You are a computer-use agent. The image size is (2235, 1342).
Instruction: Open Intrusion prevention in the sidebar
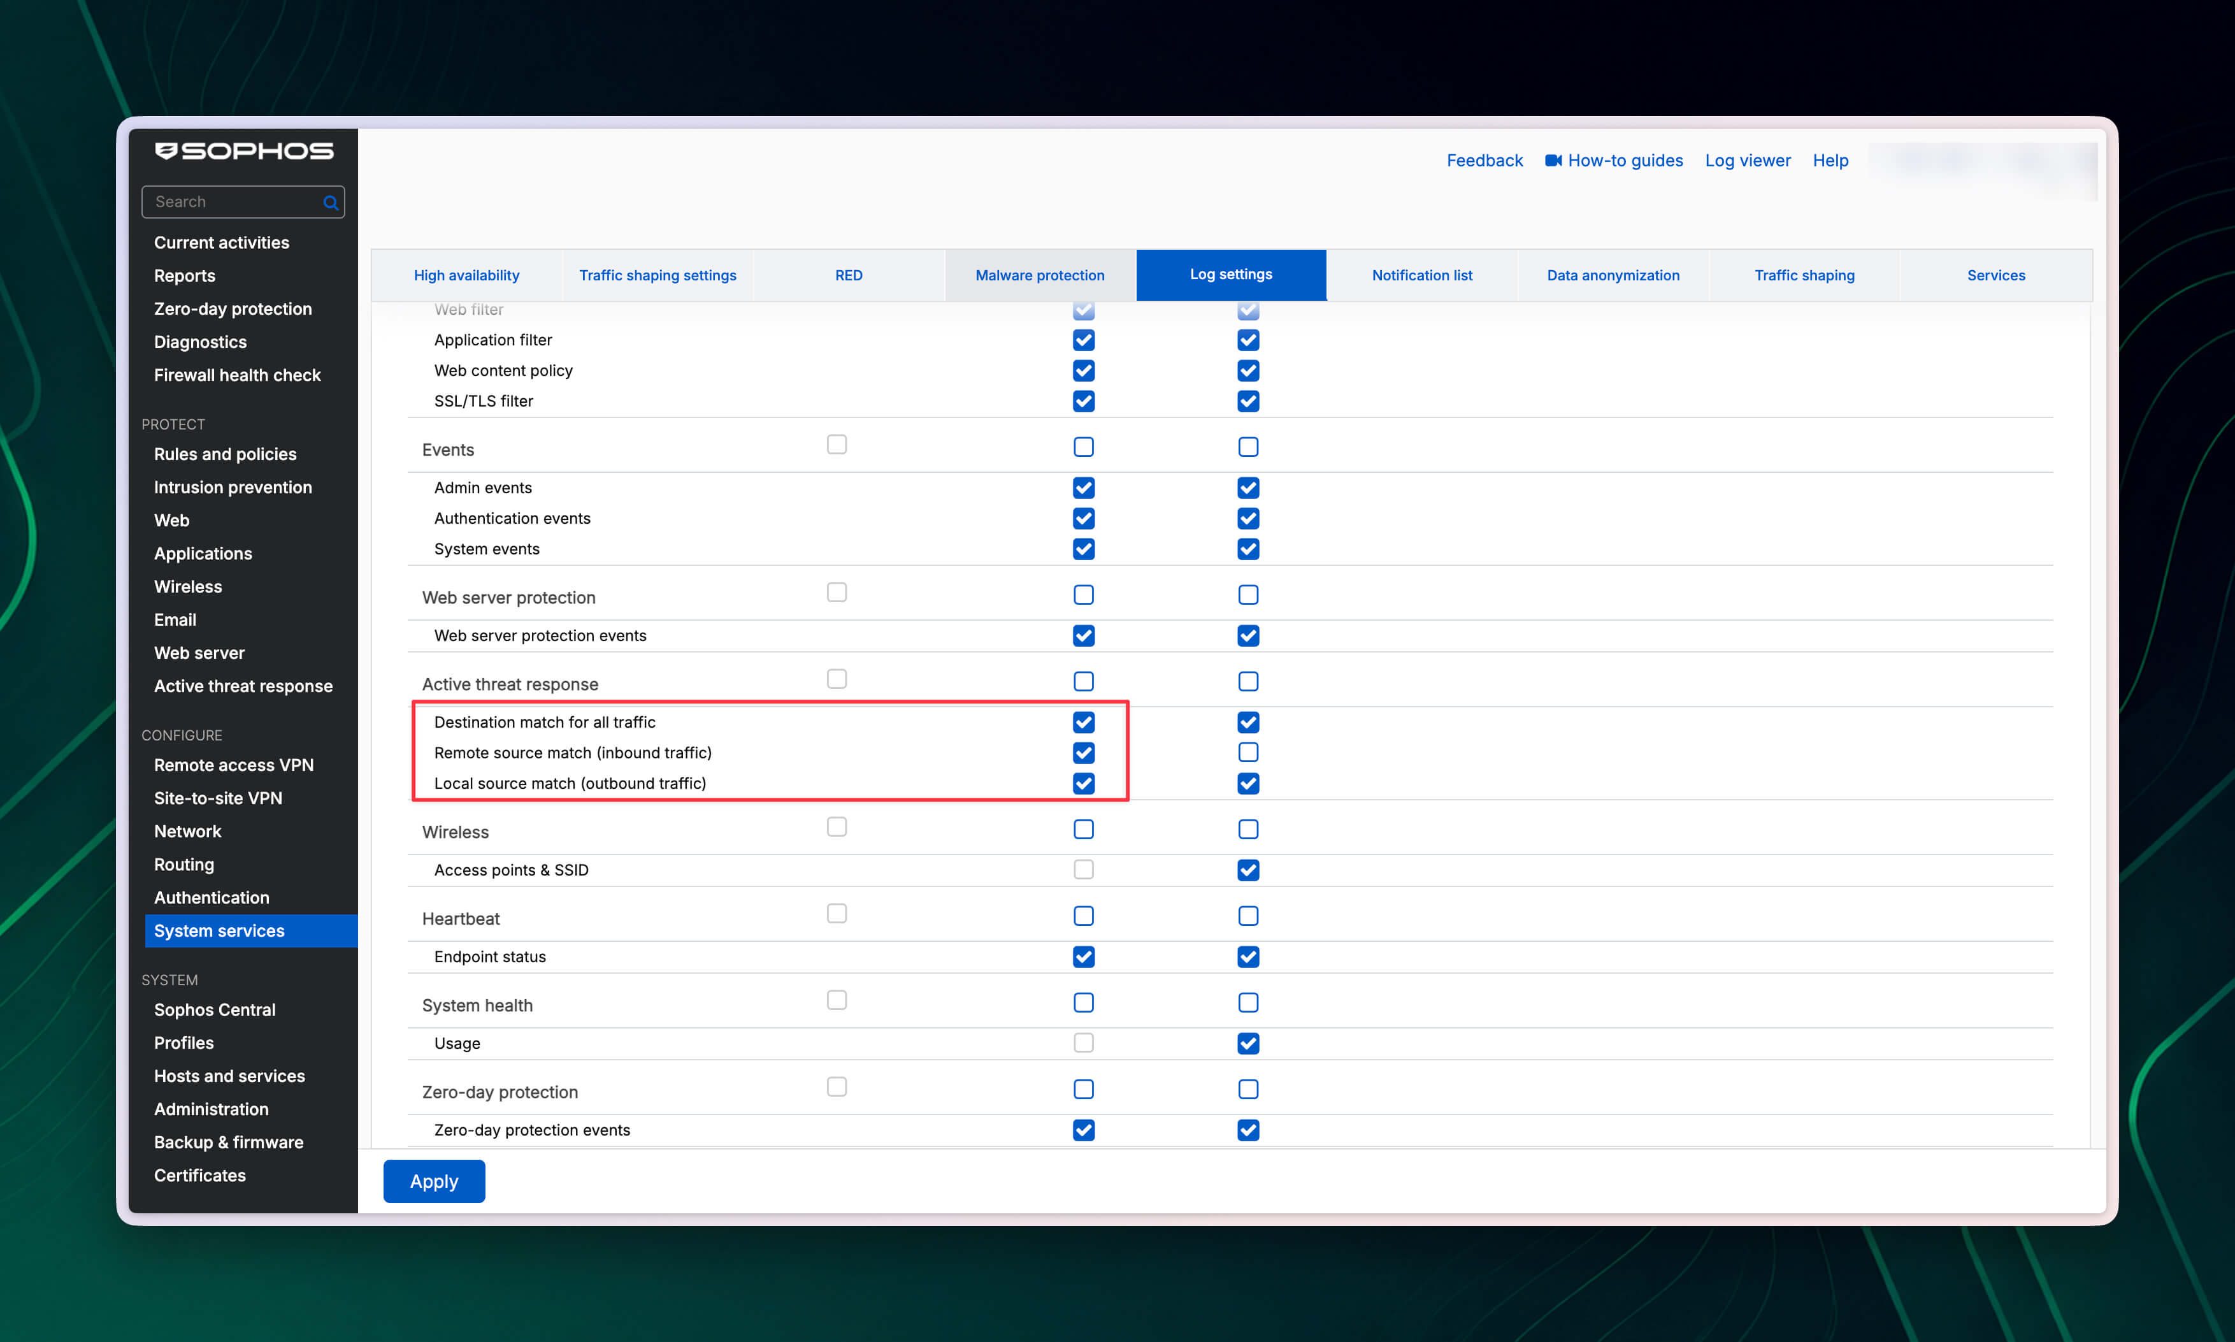[233, 487]
